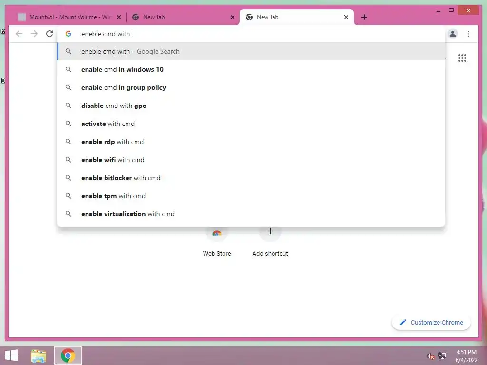The image size is (487, 365).
Task: Click the Google G icon in address bar
Action: click(68, 34)
